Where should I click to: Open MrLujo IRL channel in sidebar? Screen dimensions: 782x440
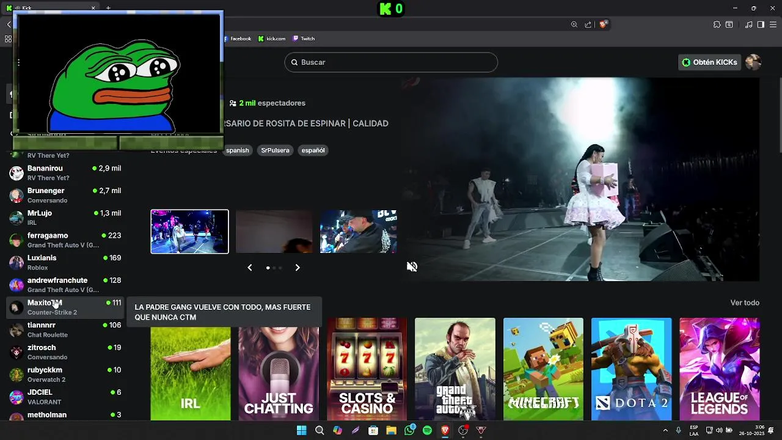click(65, 218)
